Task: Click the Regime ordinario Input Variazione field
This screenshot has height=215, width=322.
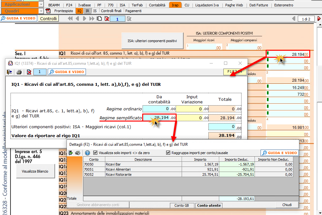Action: coord(192,109)
